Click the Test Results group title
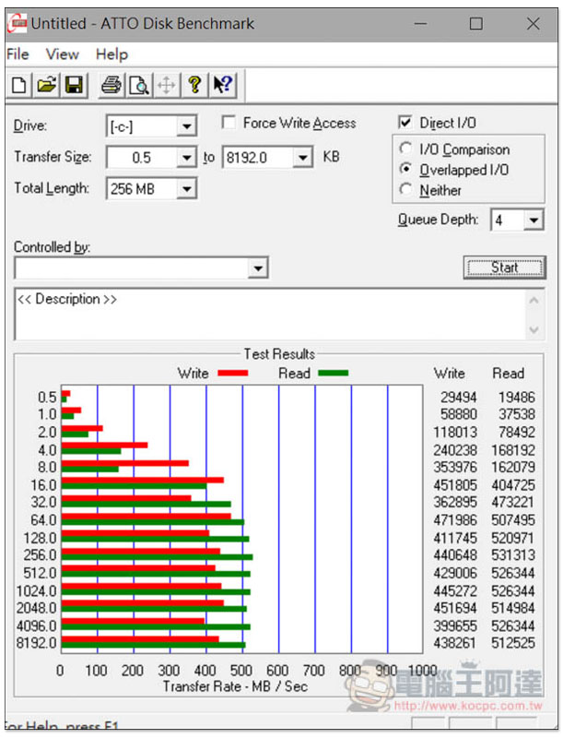The height and width of the screenshot is (738, 563). click(x=279, y=354)
